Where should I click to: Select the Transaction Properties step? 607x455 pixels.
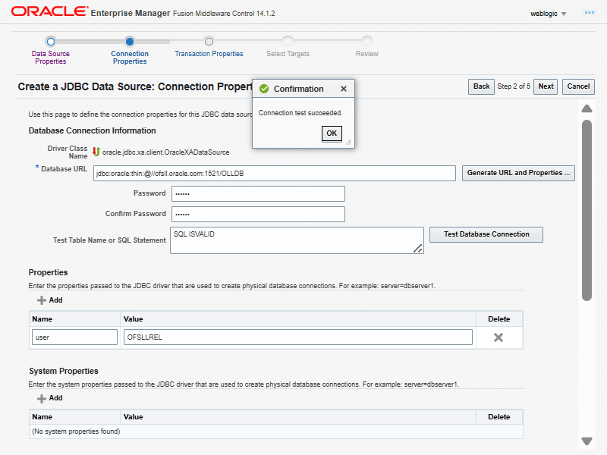(x=209, y=42)
